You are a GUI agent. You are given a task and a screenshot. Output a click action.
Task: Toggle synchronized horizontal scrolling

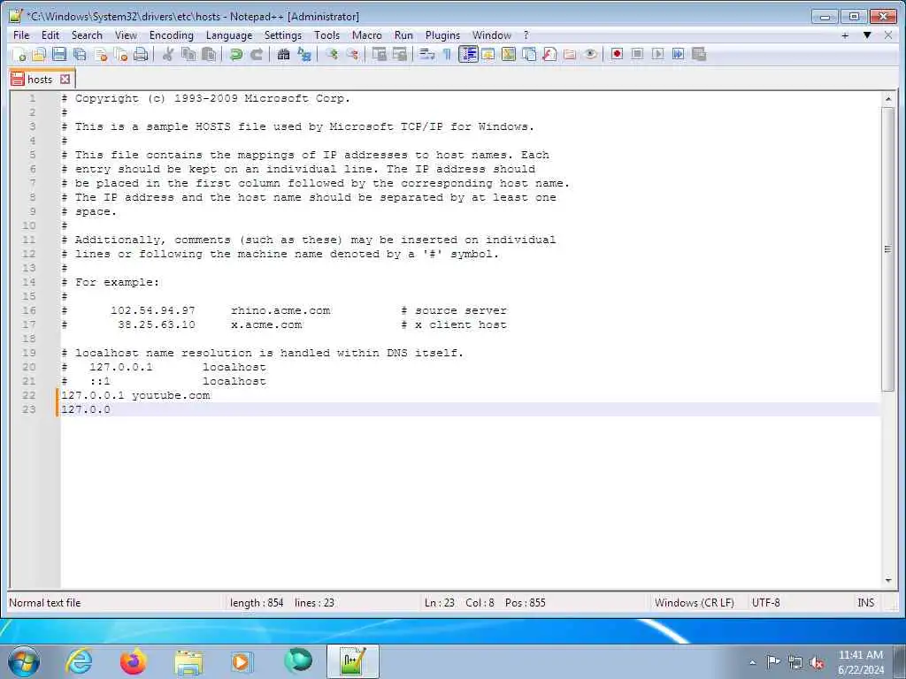[x=399, y=54]
